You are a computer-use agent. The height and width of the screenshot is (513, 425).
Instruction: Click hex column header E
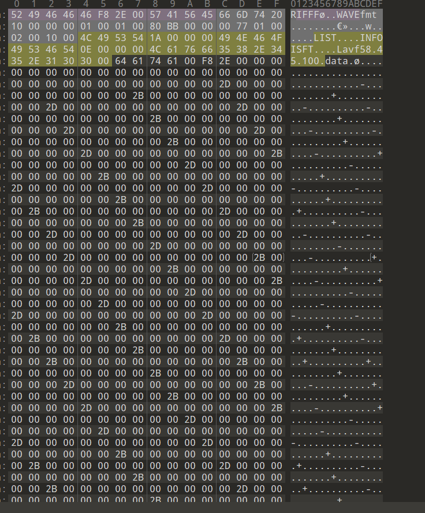(x=259, y=4)
